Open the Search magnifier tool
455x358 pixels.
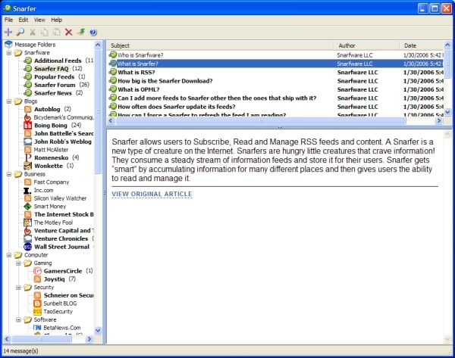pos(20,32)
